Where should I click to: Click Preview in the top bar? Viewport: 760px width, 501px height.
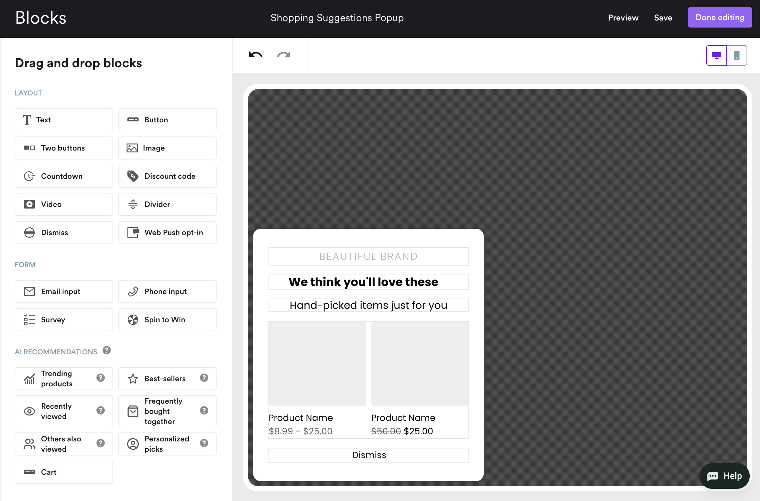pos(623,18)
